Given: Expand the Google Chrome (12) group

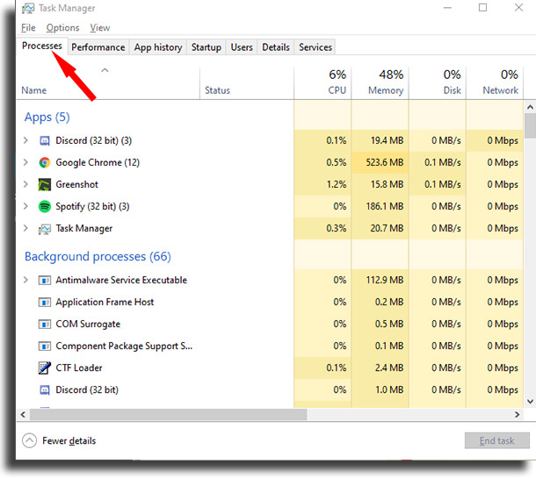Looking at the screenshot, I should pyautogui.click(x=25, y=162).
